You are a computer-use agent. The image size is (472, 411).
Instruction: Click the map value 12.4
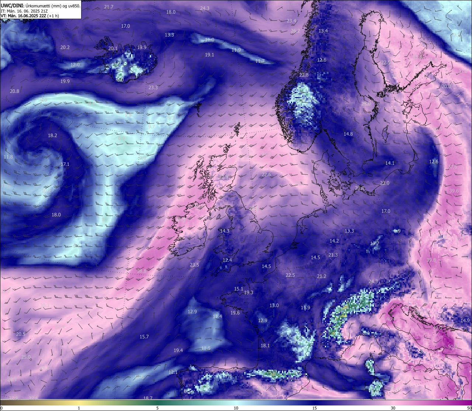click(227, 260)
